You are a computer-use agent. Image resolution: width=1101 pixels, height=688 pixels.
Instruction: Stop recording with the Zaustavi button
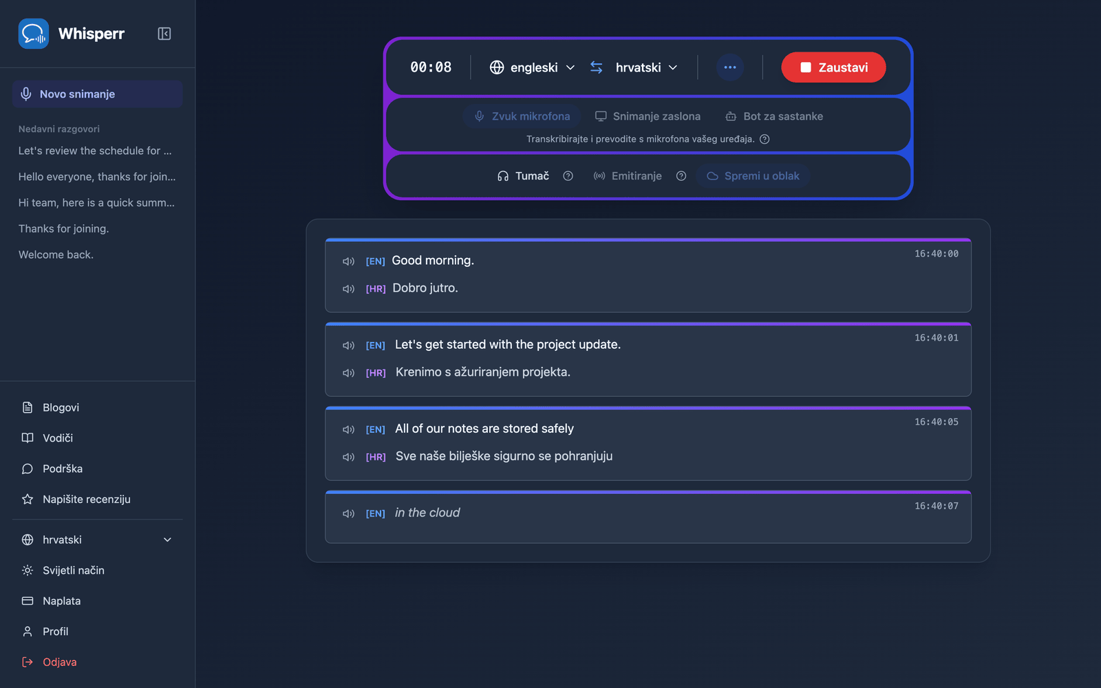coord(833,67)
